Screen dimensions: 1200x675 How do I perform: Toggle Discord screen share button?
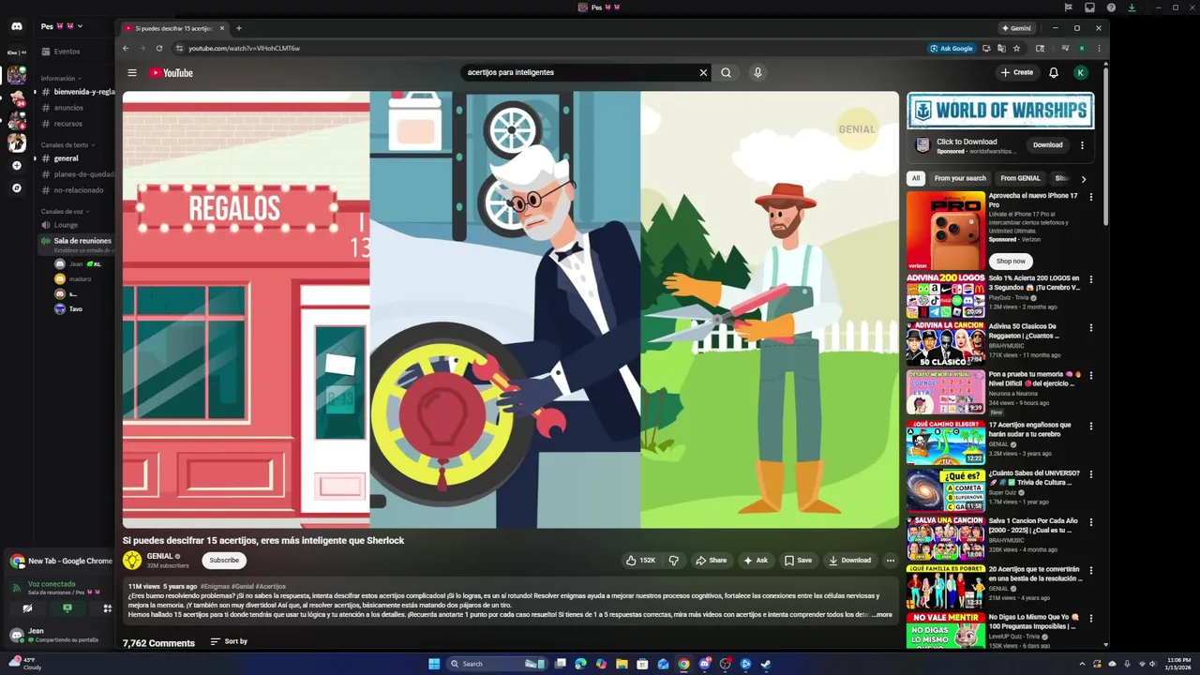point(67,608)
